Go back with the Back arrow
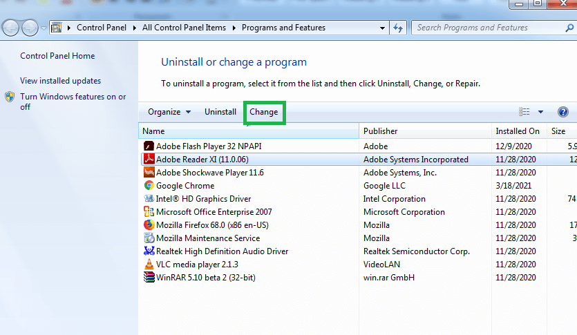577x335 pixels. [x=10, y=28]
